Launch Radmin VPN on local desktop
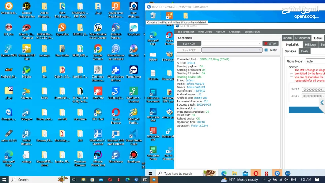 point(9,51)
